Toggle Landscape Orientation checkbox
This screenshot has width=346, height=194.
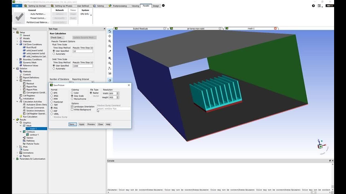tap(72, 107)
